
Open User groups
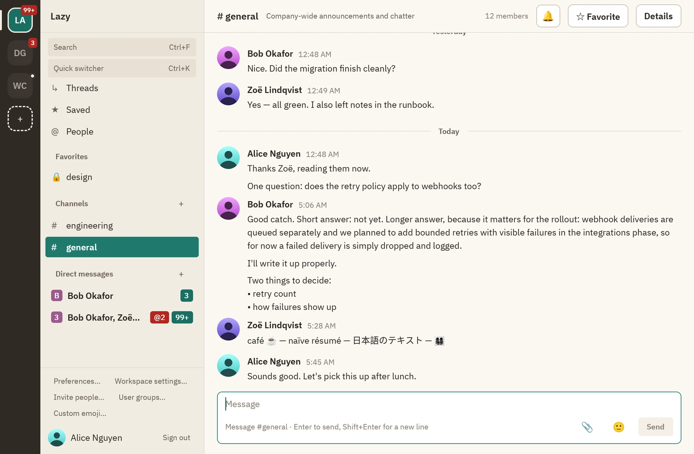click(x=142, y=397)
